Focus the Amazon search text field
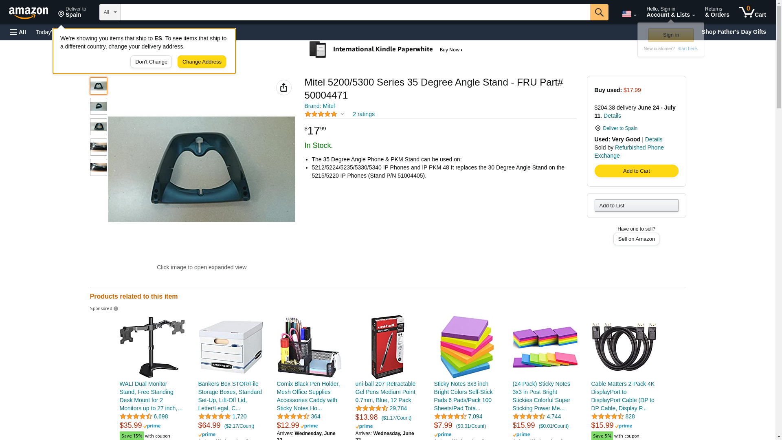Image resolution: width=782 pixels, height=440 pixels. point(355,12)
